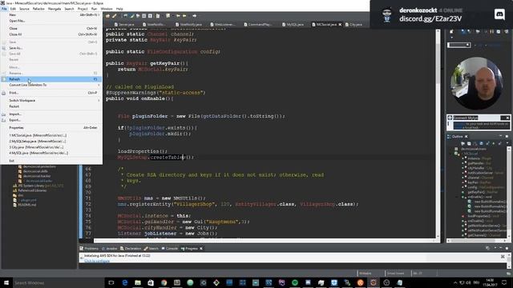Open Chrome from the taskbar

pyautogui.click(x=164, y=282)
